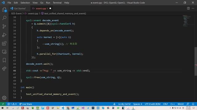
Task: Click the h.depends_on(encode_event); line
Action: pos(55,31)
